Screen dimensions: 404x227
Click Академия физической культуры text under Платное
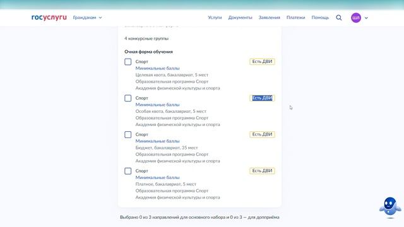coord(178,197)
